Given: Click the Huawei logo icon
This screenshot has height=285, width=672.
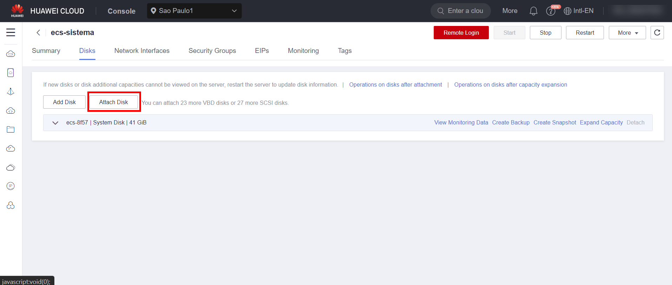Looking at the screenshot, I should [x=17, y=11].
